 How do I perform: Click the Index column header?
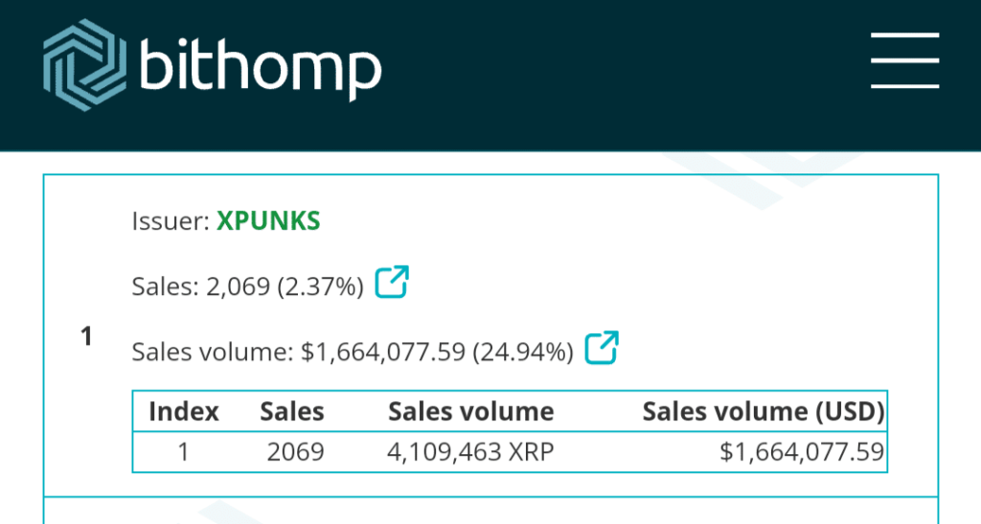point(184,412)
